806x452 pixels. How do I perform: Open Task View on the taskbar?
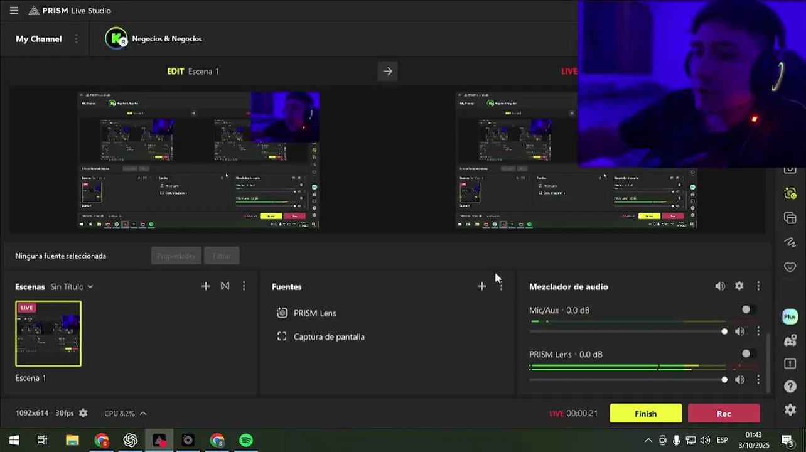[42, 441]
